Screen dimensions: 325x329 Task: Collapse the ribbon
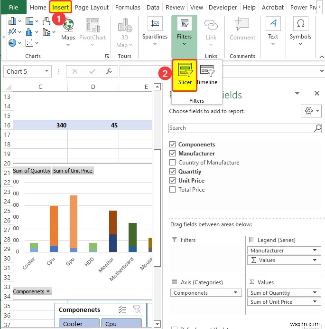pos(322,57)
